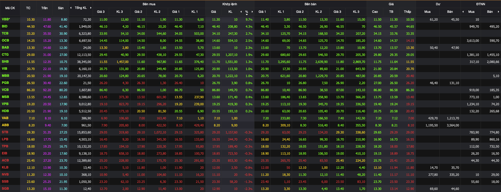Open stock symbol STB
The image size is (501, 192).
(x=5, y=132)
